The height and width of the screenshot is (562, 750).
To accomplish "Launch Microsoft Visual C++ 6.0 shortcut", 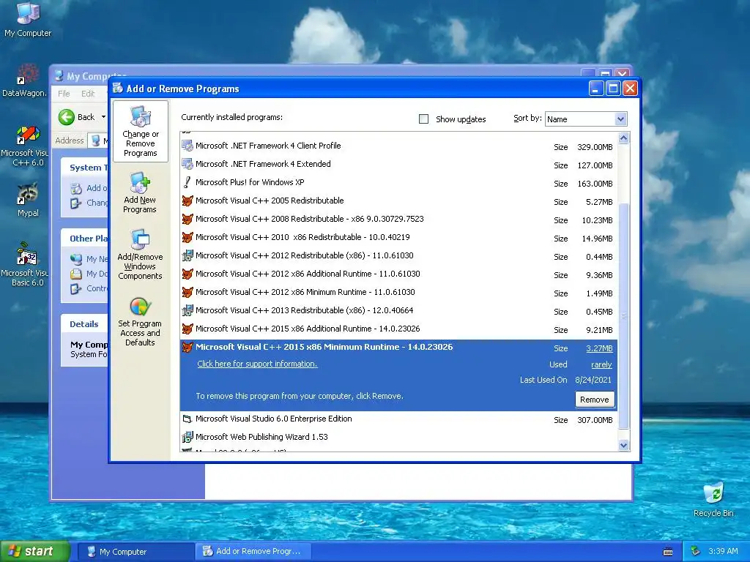I will 25,146.
